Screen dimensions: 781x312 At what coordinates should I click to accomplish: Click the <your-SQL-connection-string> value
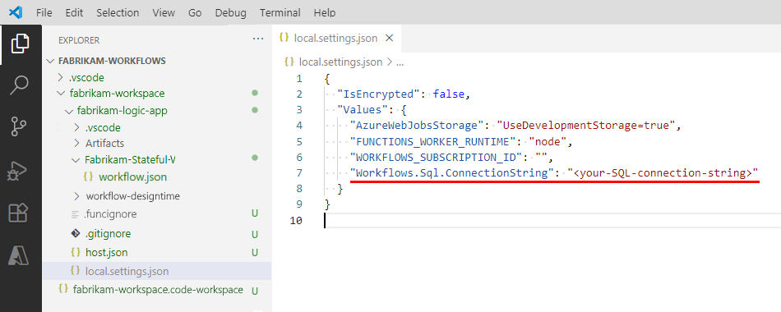[x=663, y=173]
